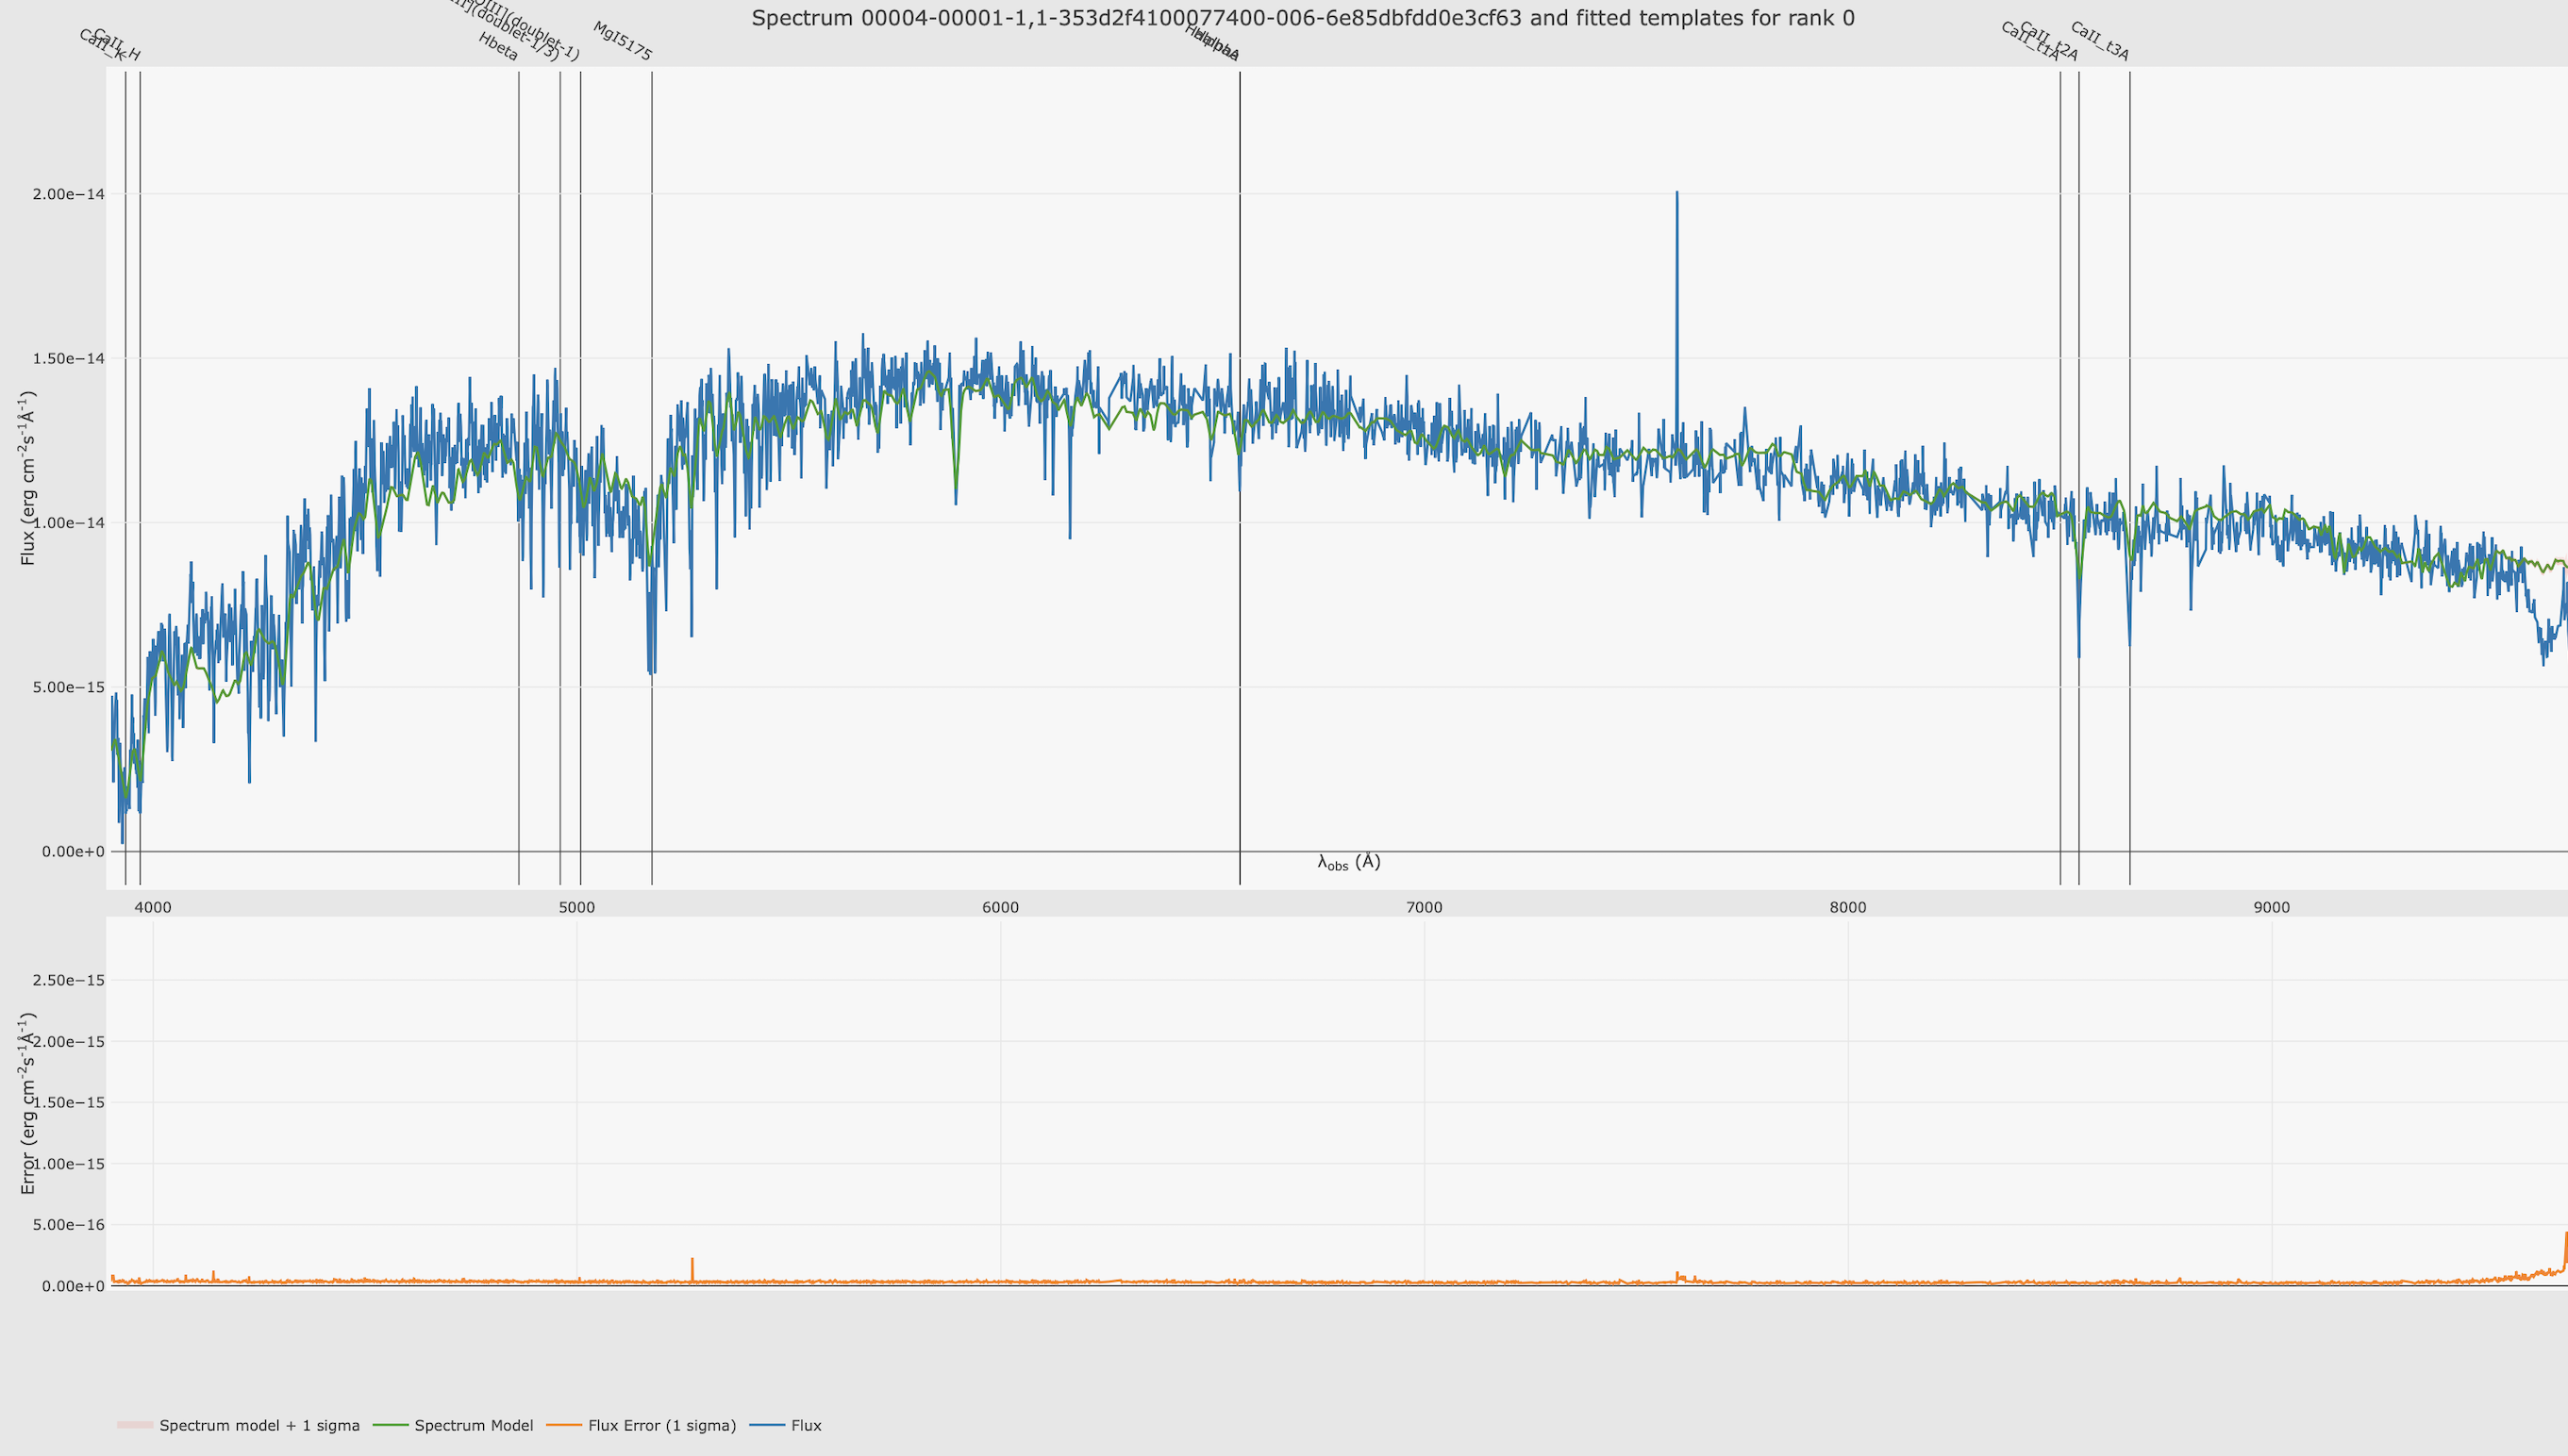Click the CaII_t3A line label

click(x=2099, y=42)
